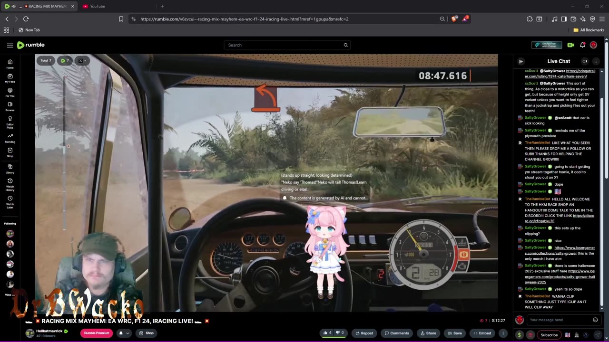Open Watch Later in the sidebar
Viewport: 609px width, 342px height.
10,202
